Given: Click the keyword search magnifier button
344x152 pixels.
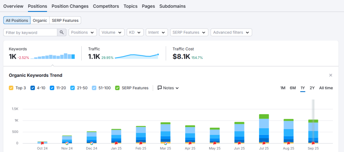Looking at the screenshot, I should coord(62,33).
